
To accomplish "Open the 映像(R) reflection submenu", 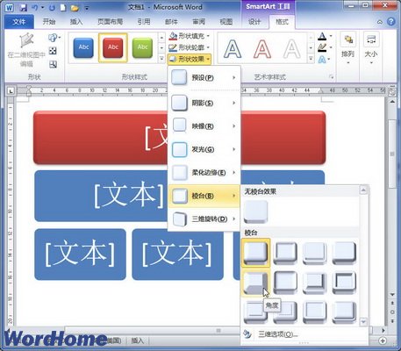I will 204,126.
